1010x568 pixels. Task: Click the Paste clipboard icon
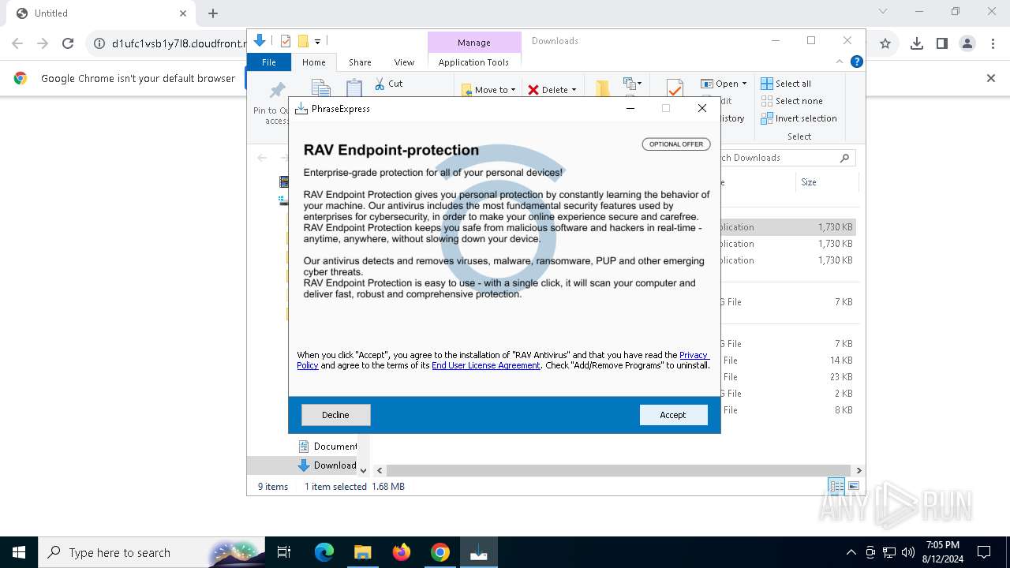coord(354,88)
